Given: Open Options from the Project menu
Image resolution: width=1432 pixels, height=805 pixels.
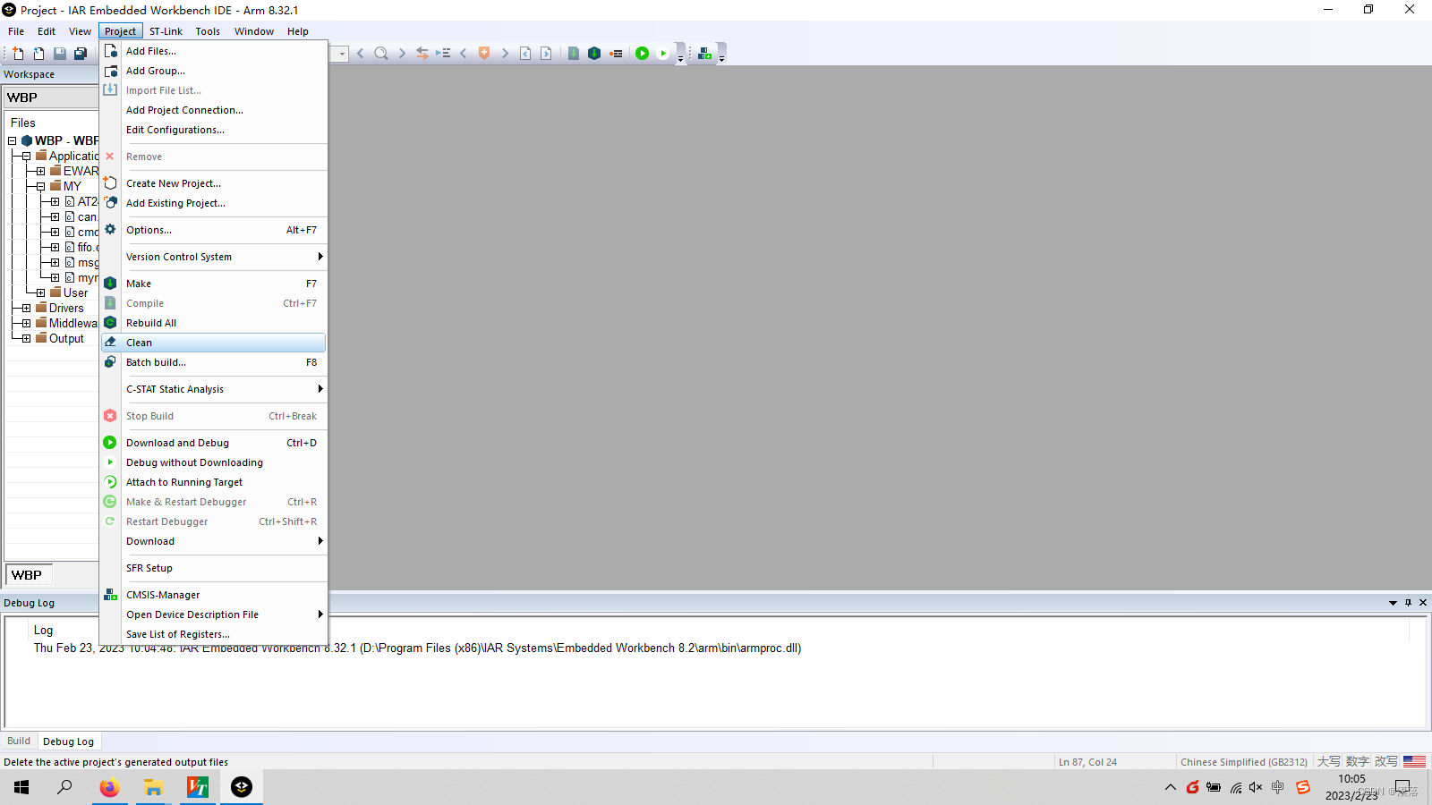Looking at the screenshot, I should 214,230.
